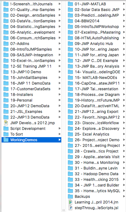Viewport: 126px width, 212px height.
Task: Click the 09-JMP Analytic Hub folder icon
Action: point(70,43)
